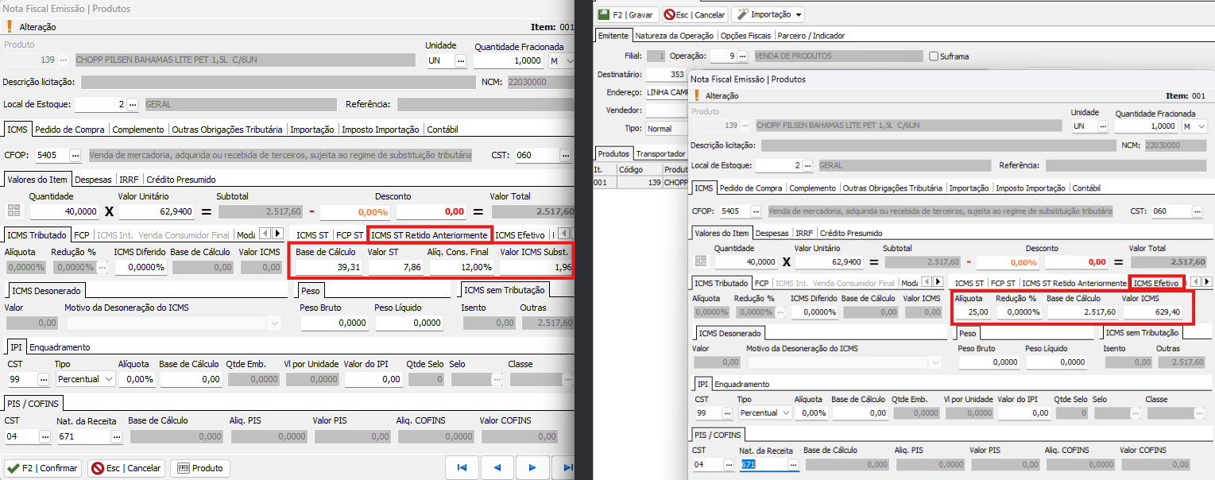Click the previous record arrow button
The image size is (1215, 480).
497,468
